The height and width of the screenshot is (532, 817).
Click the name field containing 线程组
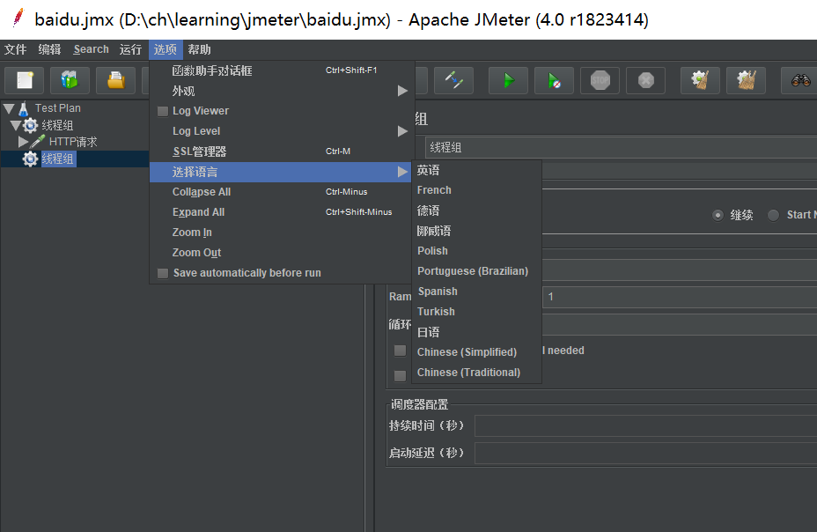pos(621,147)
